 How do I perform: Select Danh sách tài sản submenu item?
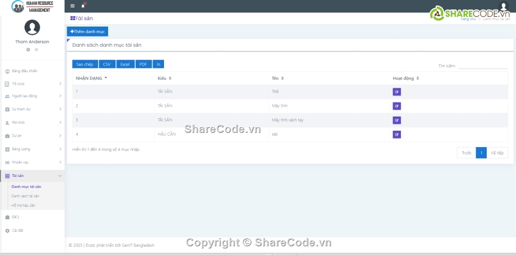click(x=26, y=196)
